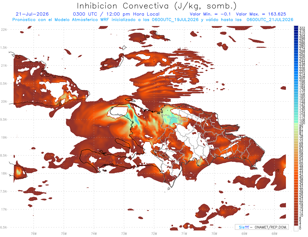This screenshot has width=308, height=237.
Task: Click the "69W" longitude label
Action: [x=244, y=233]
